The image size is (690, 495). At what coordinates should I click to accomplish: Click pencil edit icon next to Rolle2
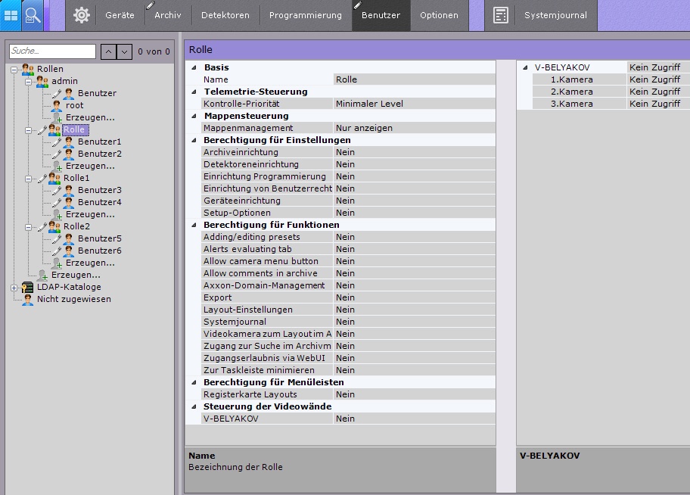click(x=42, y=226)
